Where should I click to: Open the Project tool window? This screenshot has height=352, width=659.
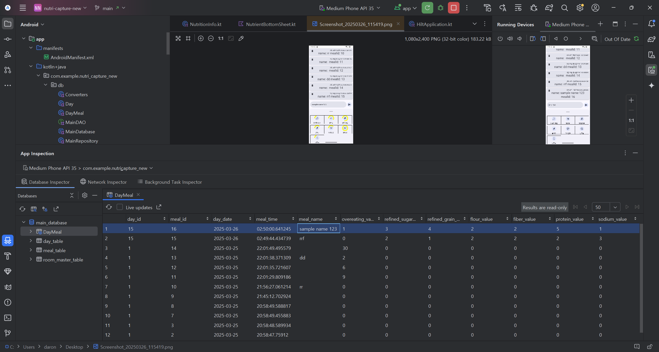tap(8, 24)
